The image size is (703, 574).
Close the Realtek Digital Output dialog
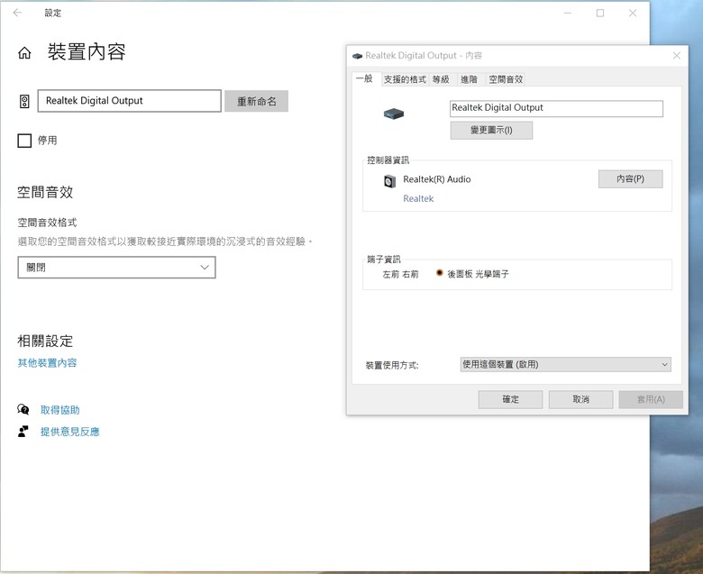click(x=677, y=56)
